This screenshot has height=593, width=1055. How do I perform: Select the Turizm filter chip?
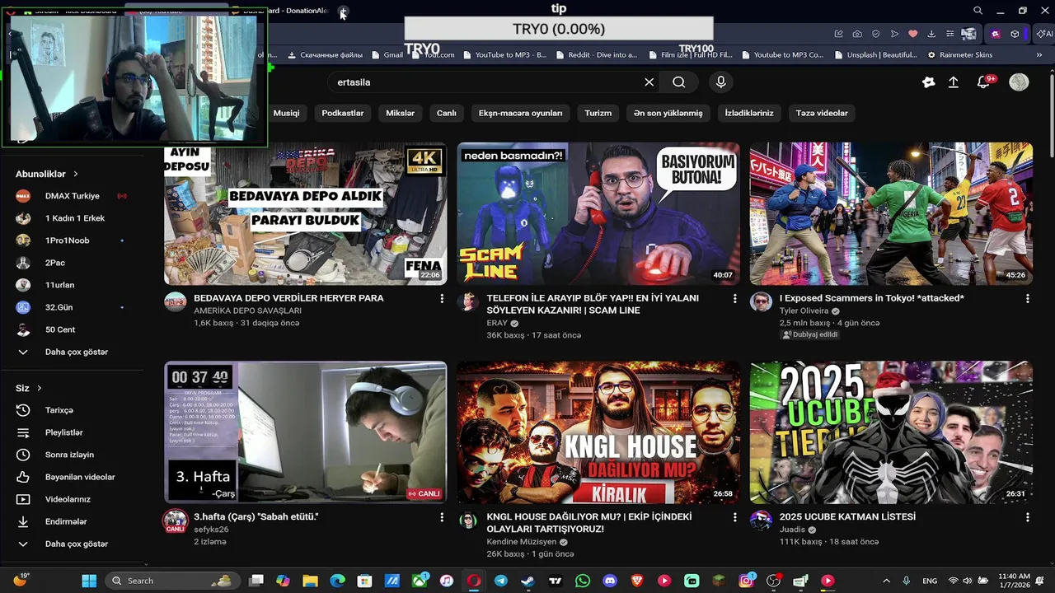[x=598, y=113]
